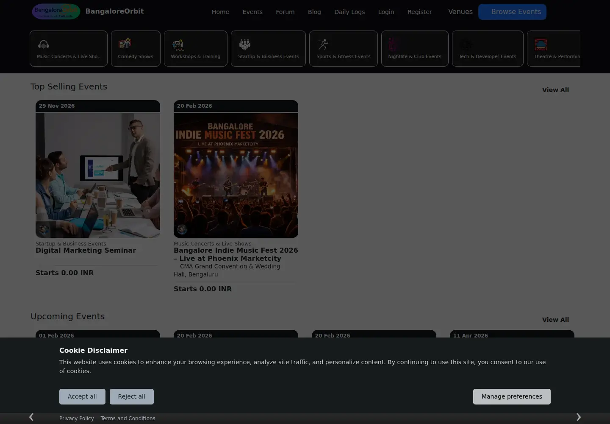This screenshot has height=424, width=610.
Task: Click the Upcoming Events heading
Action: (67, 316)
